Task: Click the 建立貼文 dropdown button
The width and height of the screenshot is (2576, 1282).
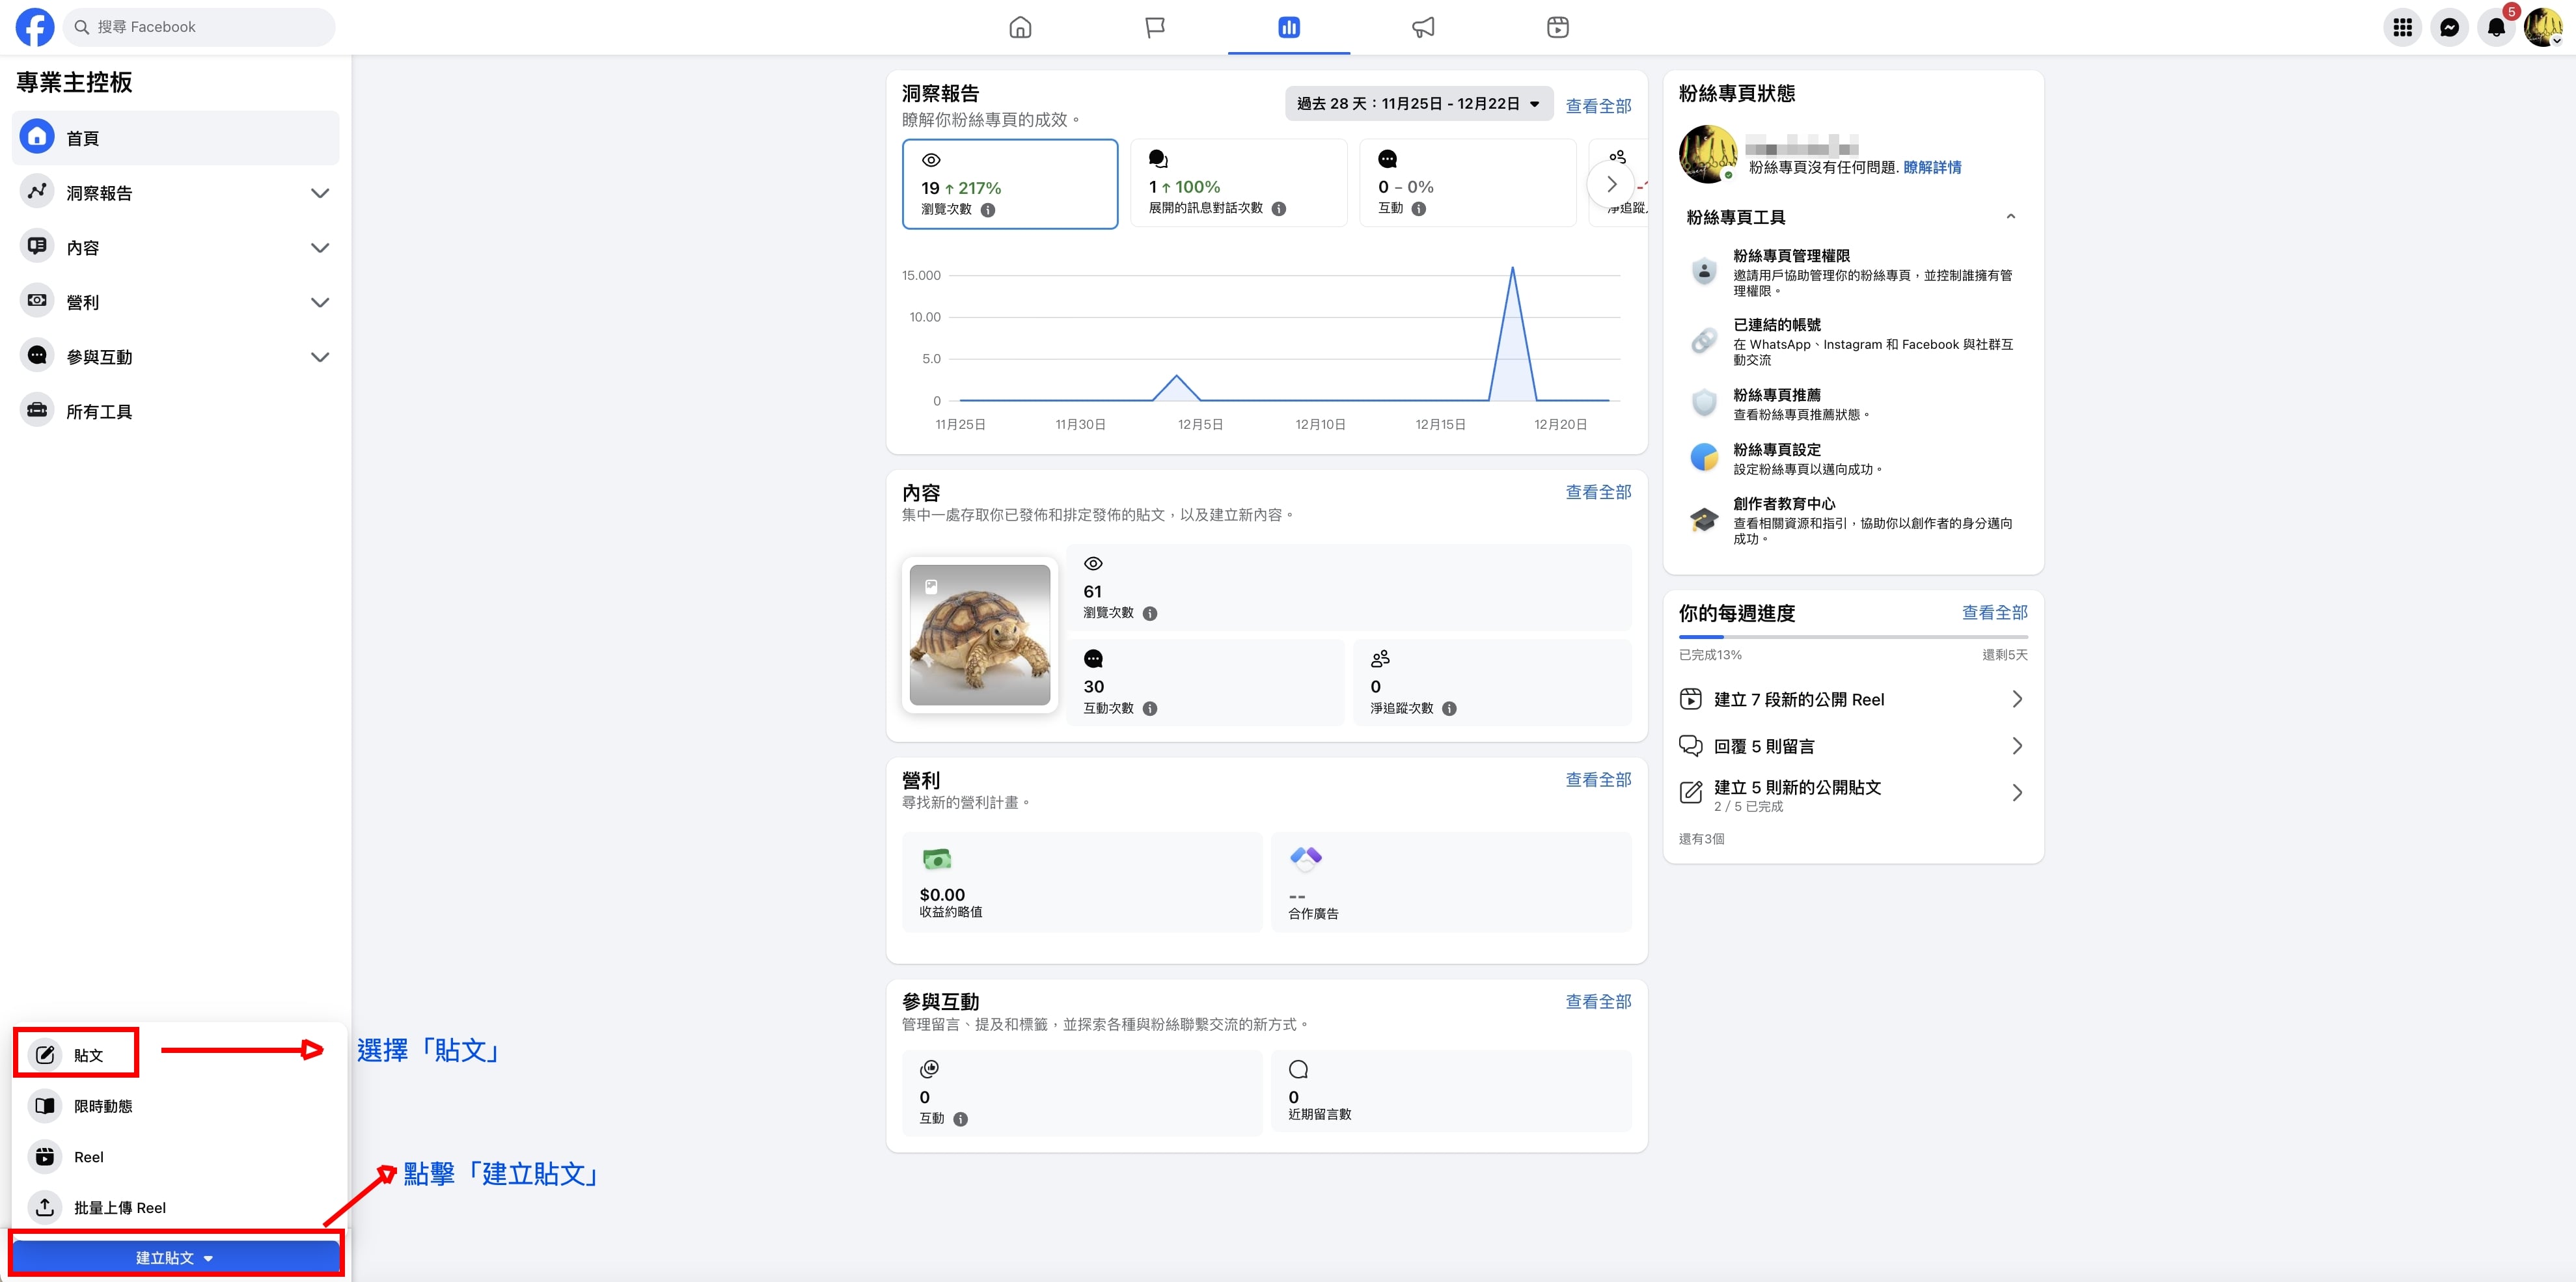Action: click(x=176, y=1257)
